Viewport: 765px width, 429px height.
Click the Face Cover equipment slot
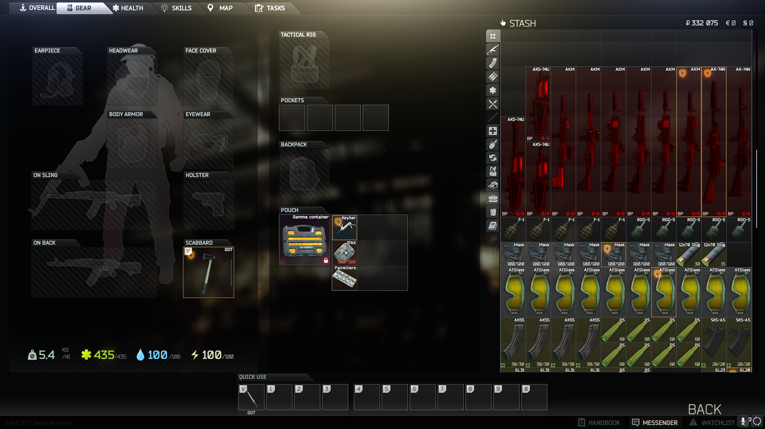pos(208,80)
